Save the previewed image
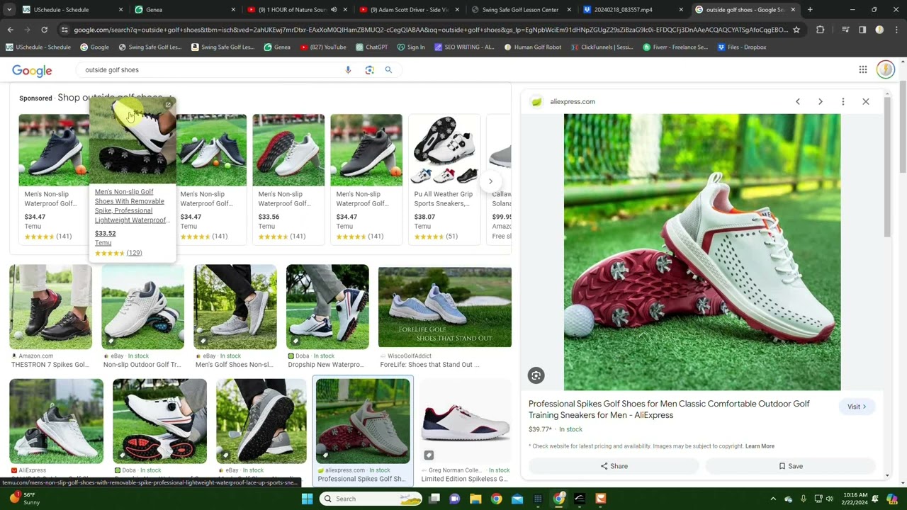 pyautogui.click(x=790, y=466)
